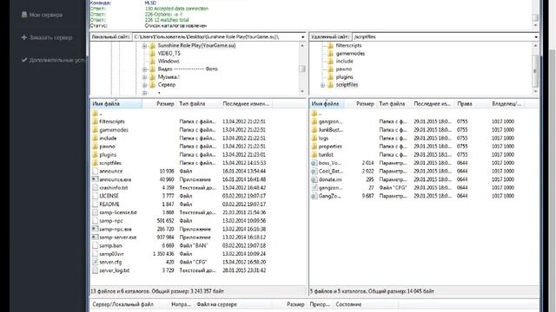The height and width of the screenshot is (312, 556).
Task: Open the Удаленный сайт path dropdown arrow
Action: [x=536, y=36]
